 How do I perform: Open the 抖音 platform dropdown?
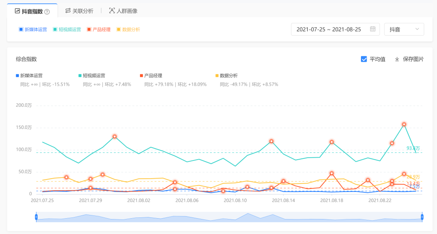tap(404, 29)
